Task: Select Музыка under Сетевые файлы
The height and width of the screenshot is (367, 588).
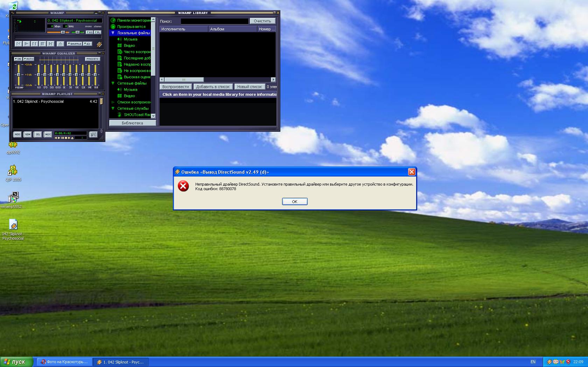Action: point(131,89)
